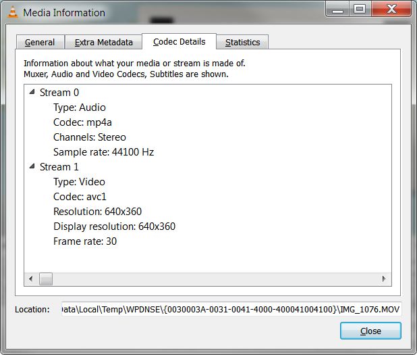Open the Extra Metadata tab
This screenshot has width=417, height=355.
[103, 42]
